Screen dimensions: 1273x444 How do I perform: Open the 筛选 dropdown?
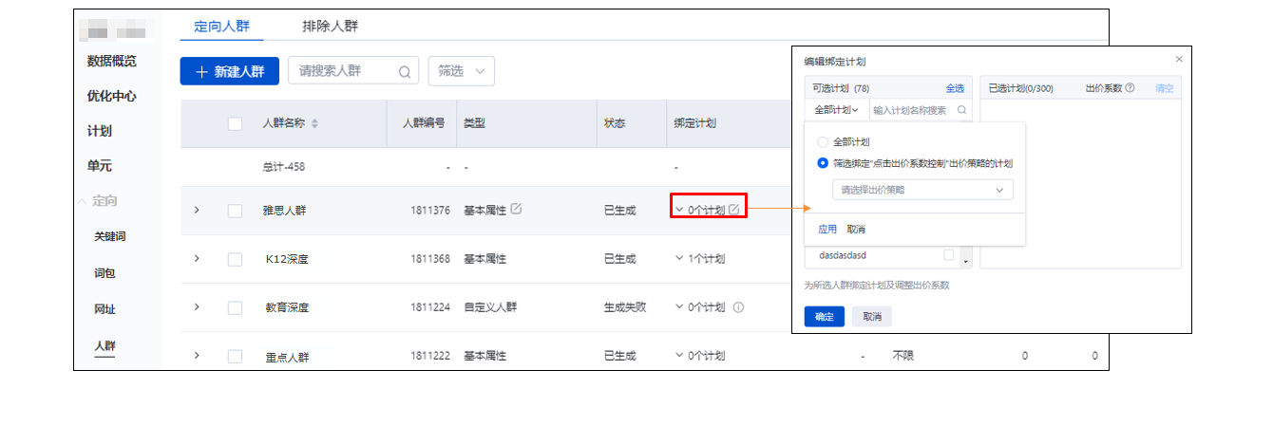(462, 71)
